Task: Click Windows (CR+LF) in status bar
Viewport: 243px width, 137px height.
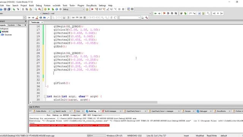Action: 114,136
